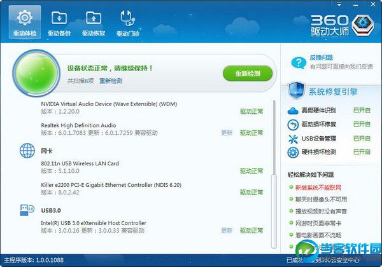Open the 反馈问题 link

tap(322, 58)
